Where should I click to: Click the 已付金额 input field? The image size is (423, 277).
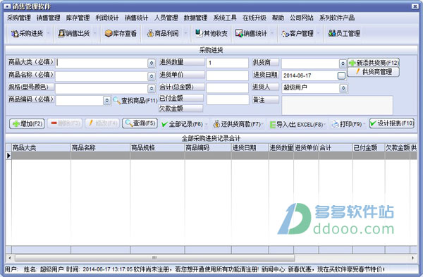point(228,100)
